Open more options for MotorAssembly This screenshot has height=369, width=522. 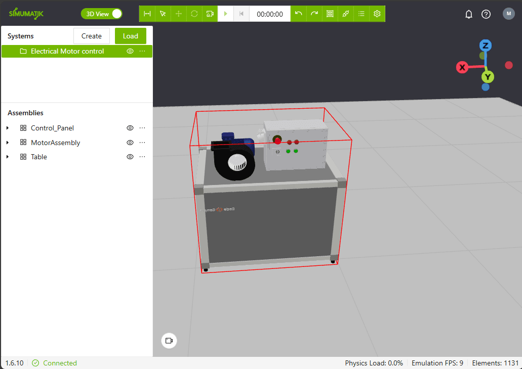pos(142,143)
